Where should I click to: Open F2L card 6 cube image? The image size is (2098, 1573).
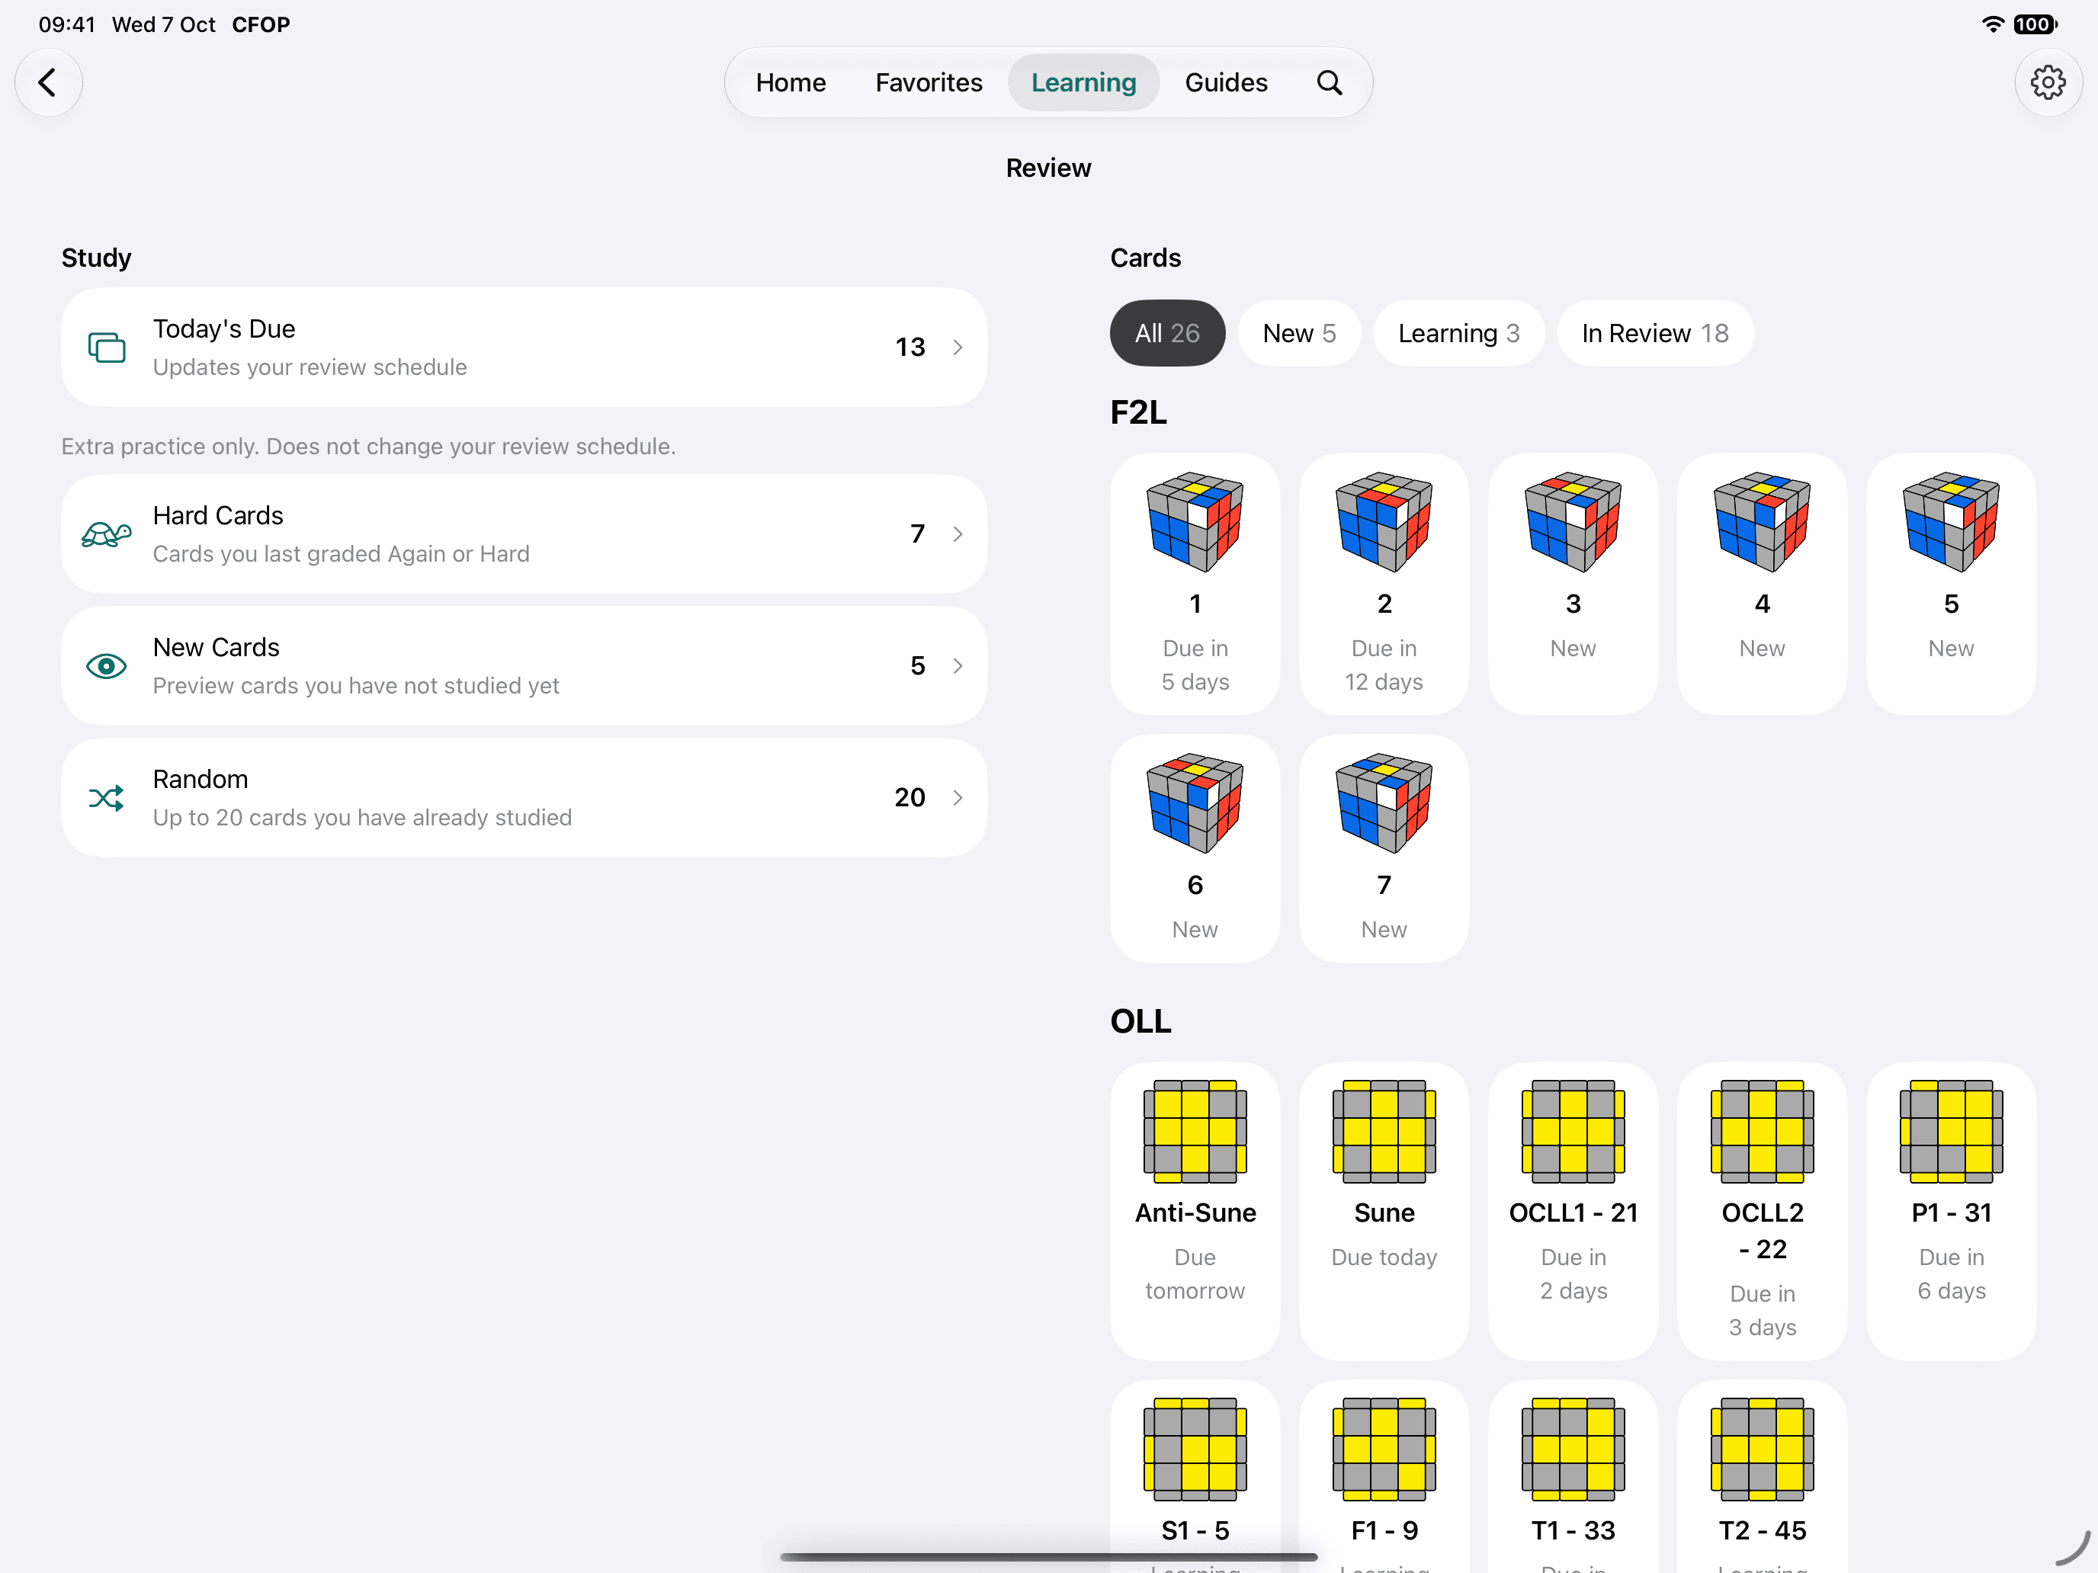pos(1194,803)
